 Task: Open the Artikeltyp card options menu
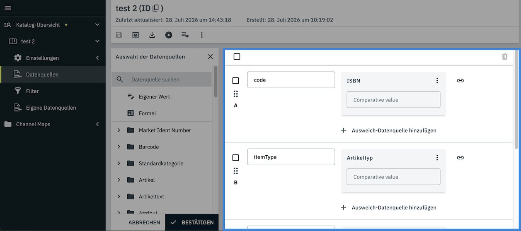click(437, 158)
